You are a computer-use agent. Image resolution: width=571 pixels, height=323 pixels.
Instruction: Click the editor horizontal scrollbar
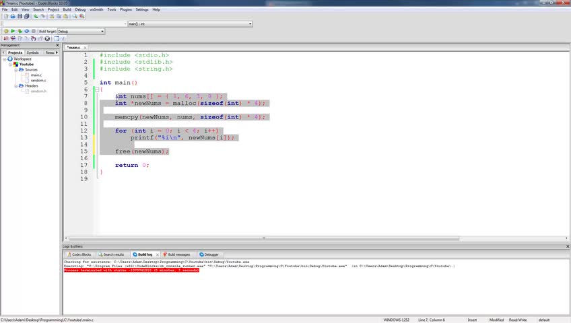pyautogui.click(x=264, y=238)
